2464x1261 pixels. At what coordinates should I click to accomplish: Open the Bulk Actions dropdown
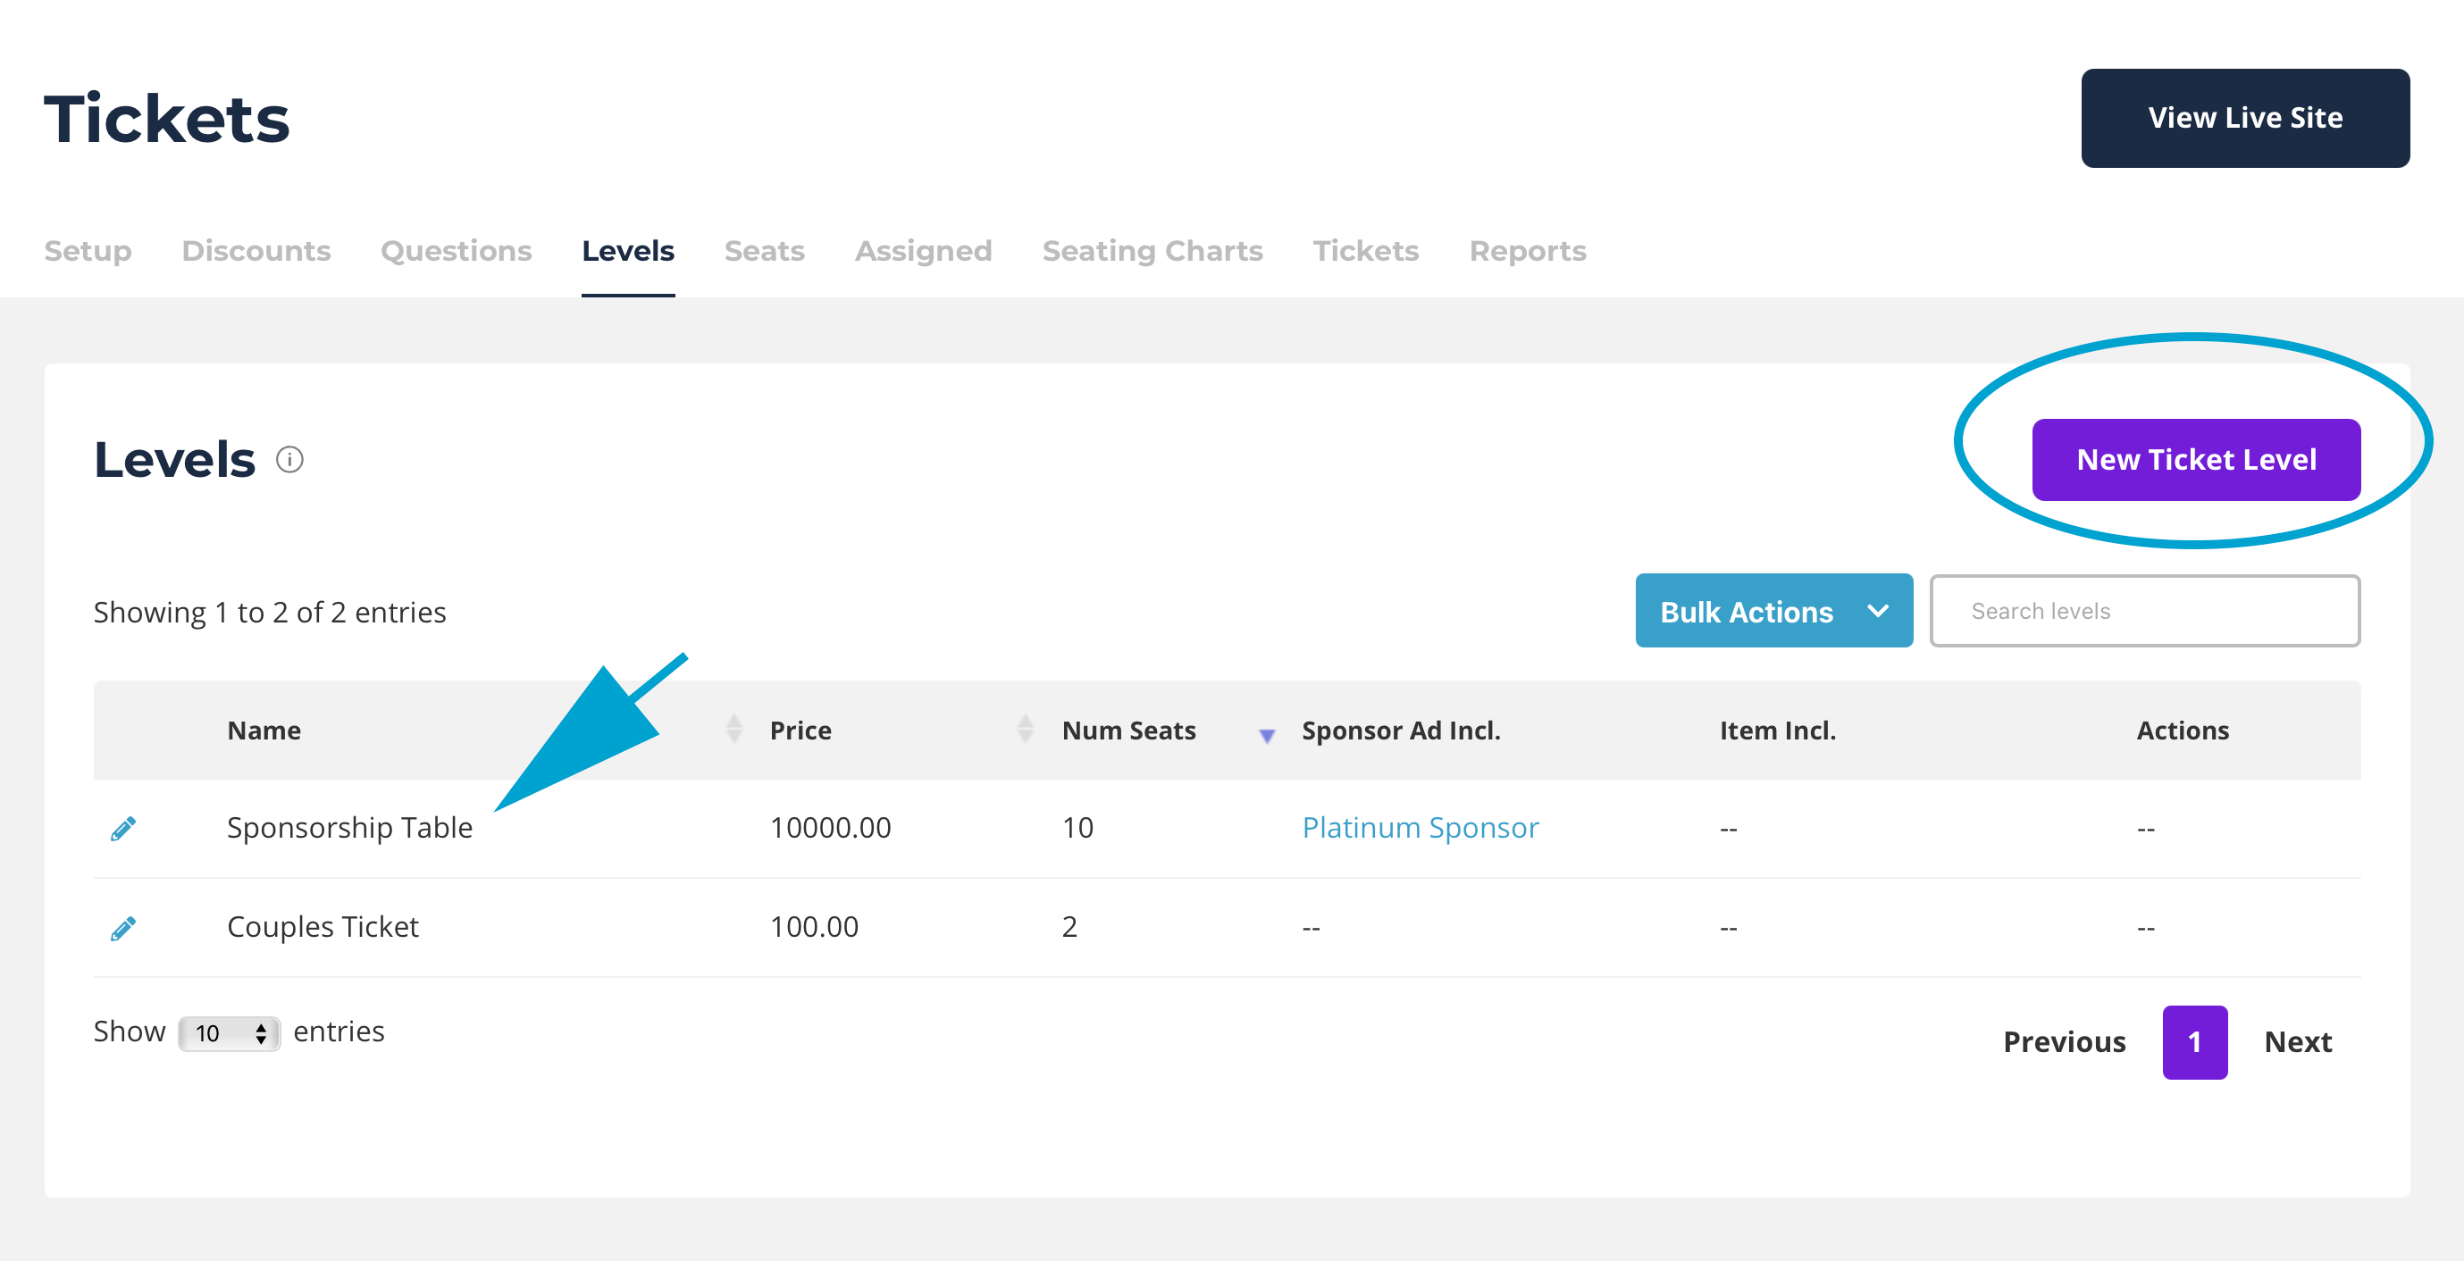[x=1773, y=611]
